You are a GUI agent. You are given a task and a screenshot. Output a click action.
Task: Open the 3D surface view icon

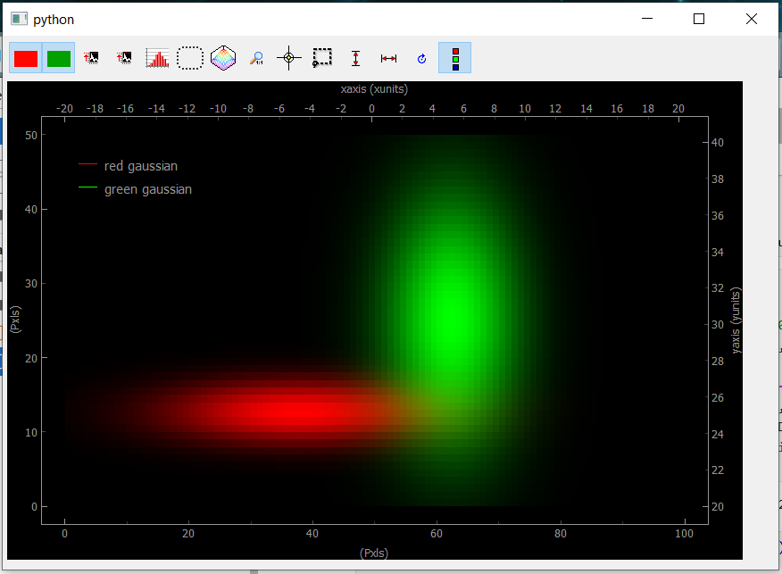pos(223,58)
